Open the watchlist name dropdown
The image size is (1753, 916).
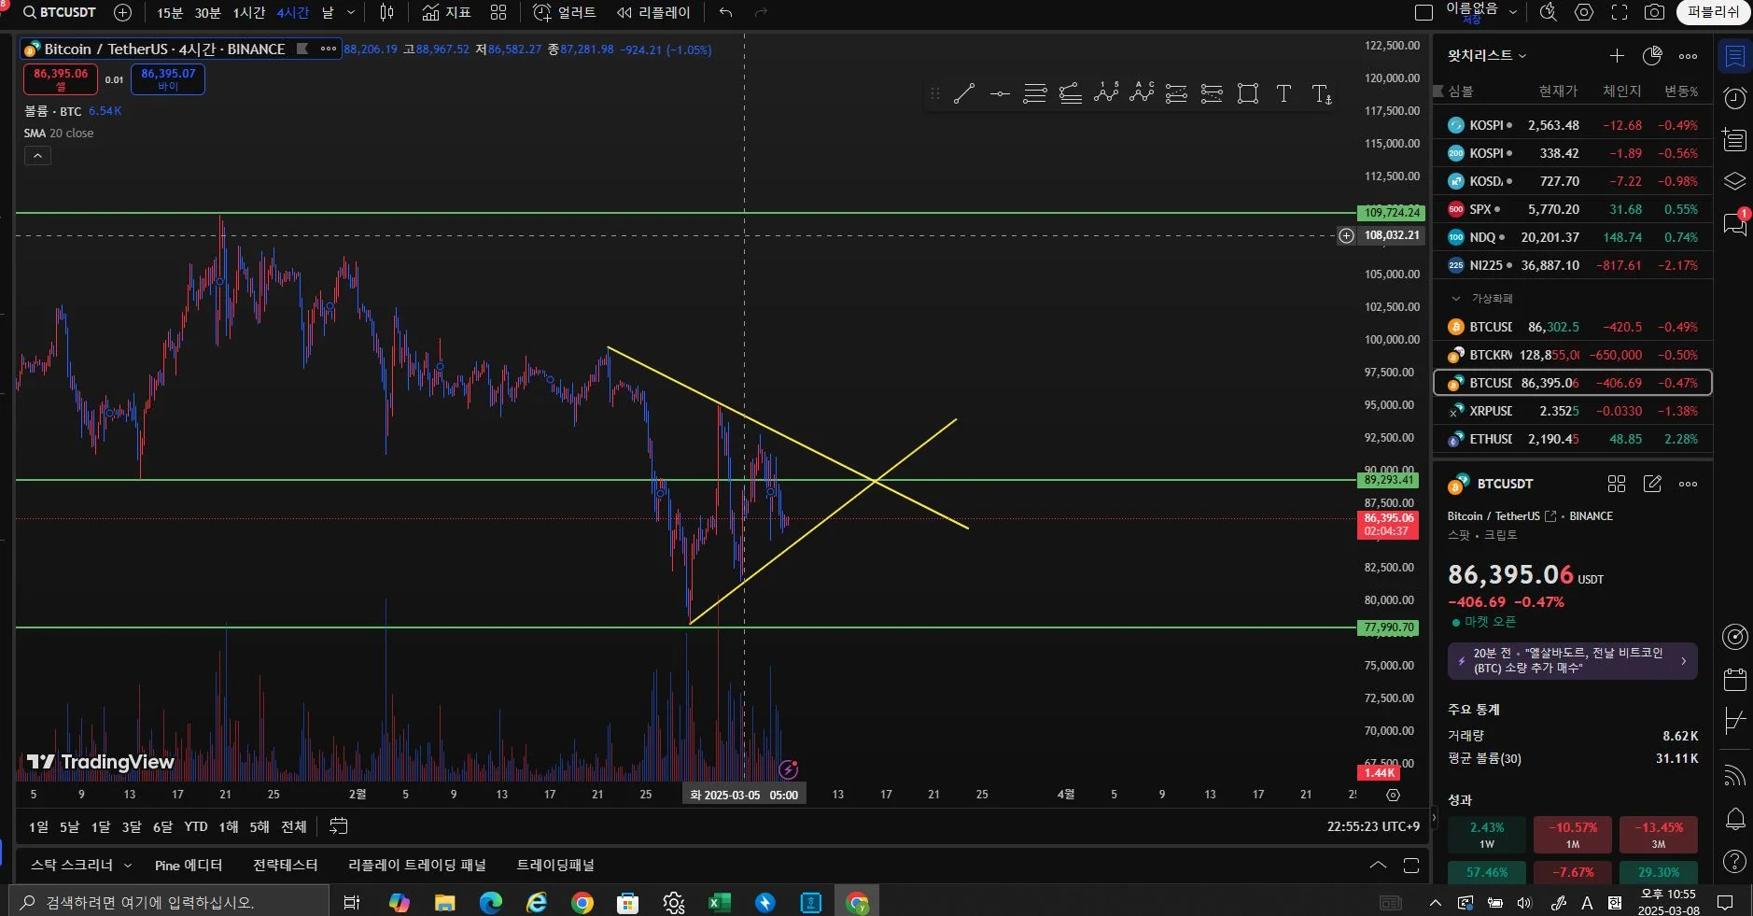tap(1487, 56)
